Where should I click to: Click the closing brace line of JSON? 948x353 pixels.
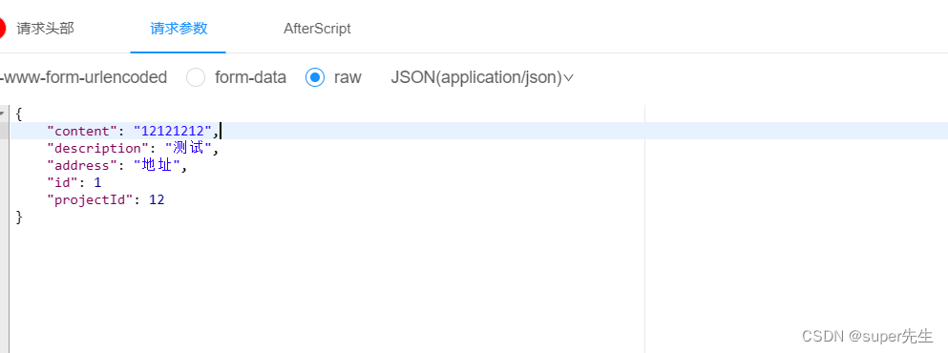19,217
